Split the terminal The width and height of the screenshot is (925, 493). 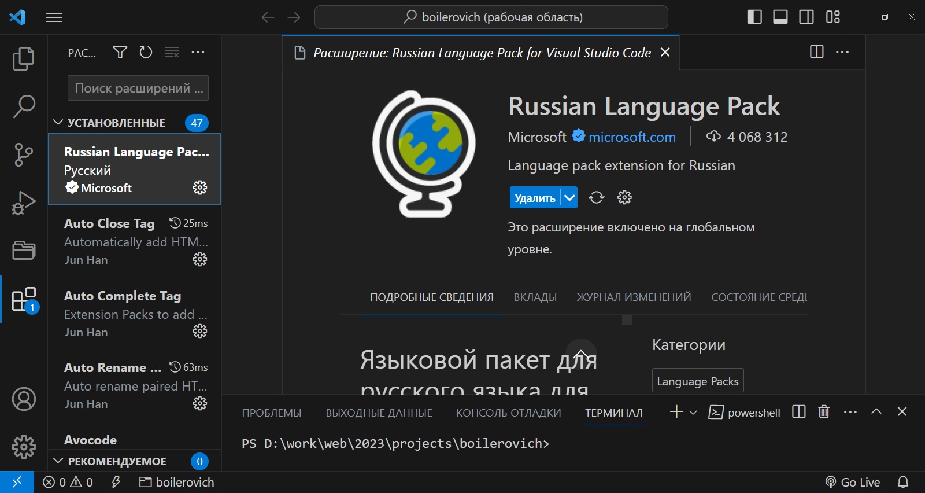(x=799, y=412)
